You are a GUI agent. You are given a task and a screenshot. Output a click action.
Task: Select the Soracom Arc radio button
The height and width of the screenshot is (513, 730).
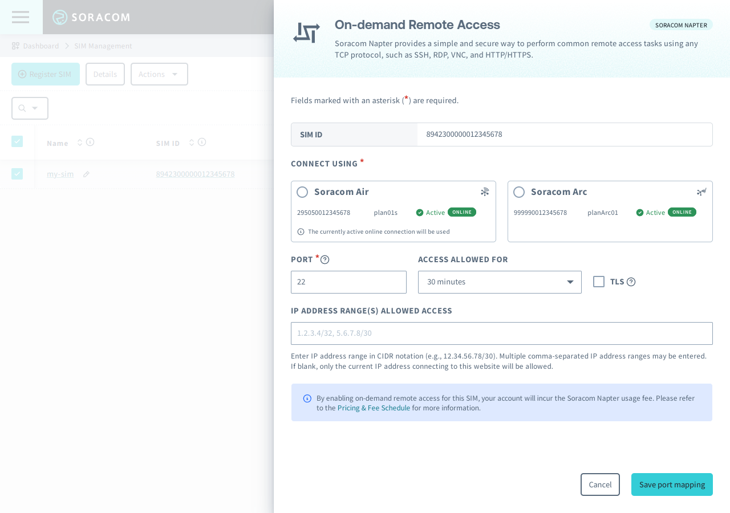point(519,192)
